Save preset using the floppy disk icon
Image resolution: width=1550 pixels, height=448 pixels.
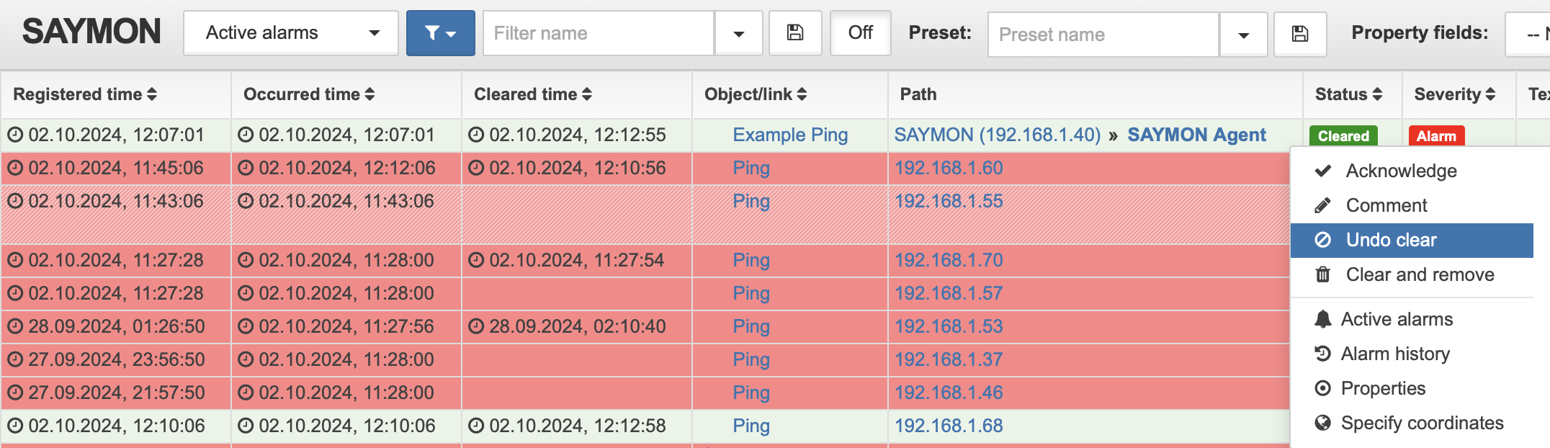click(x=1300, y=35)
